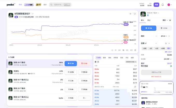The image size is (176, 108).
Task: Open the comments tab
Action: pos(127,58)
